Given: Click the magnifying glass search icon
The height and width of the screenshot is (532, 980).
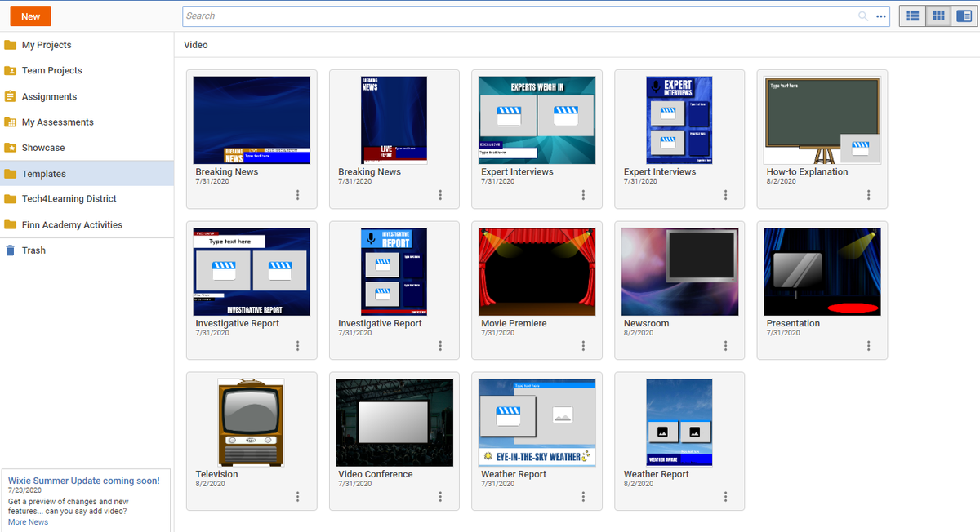Looking at the screenshot, I should coord(863,16).
